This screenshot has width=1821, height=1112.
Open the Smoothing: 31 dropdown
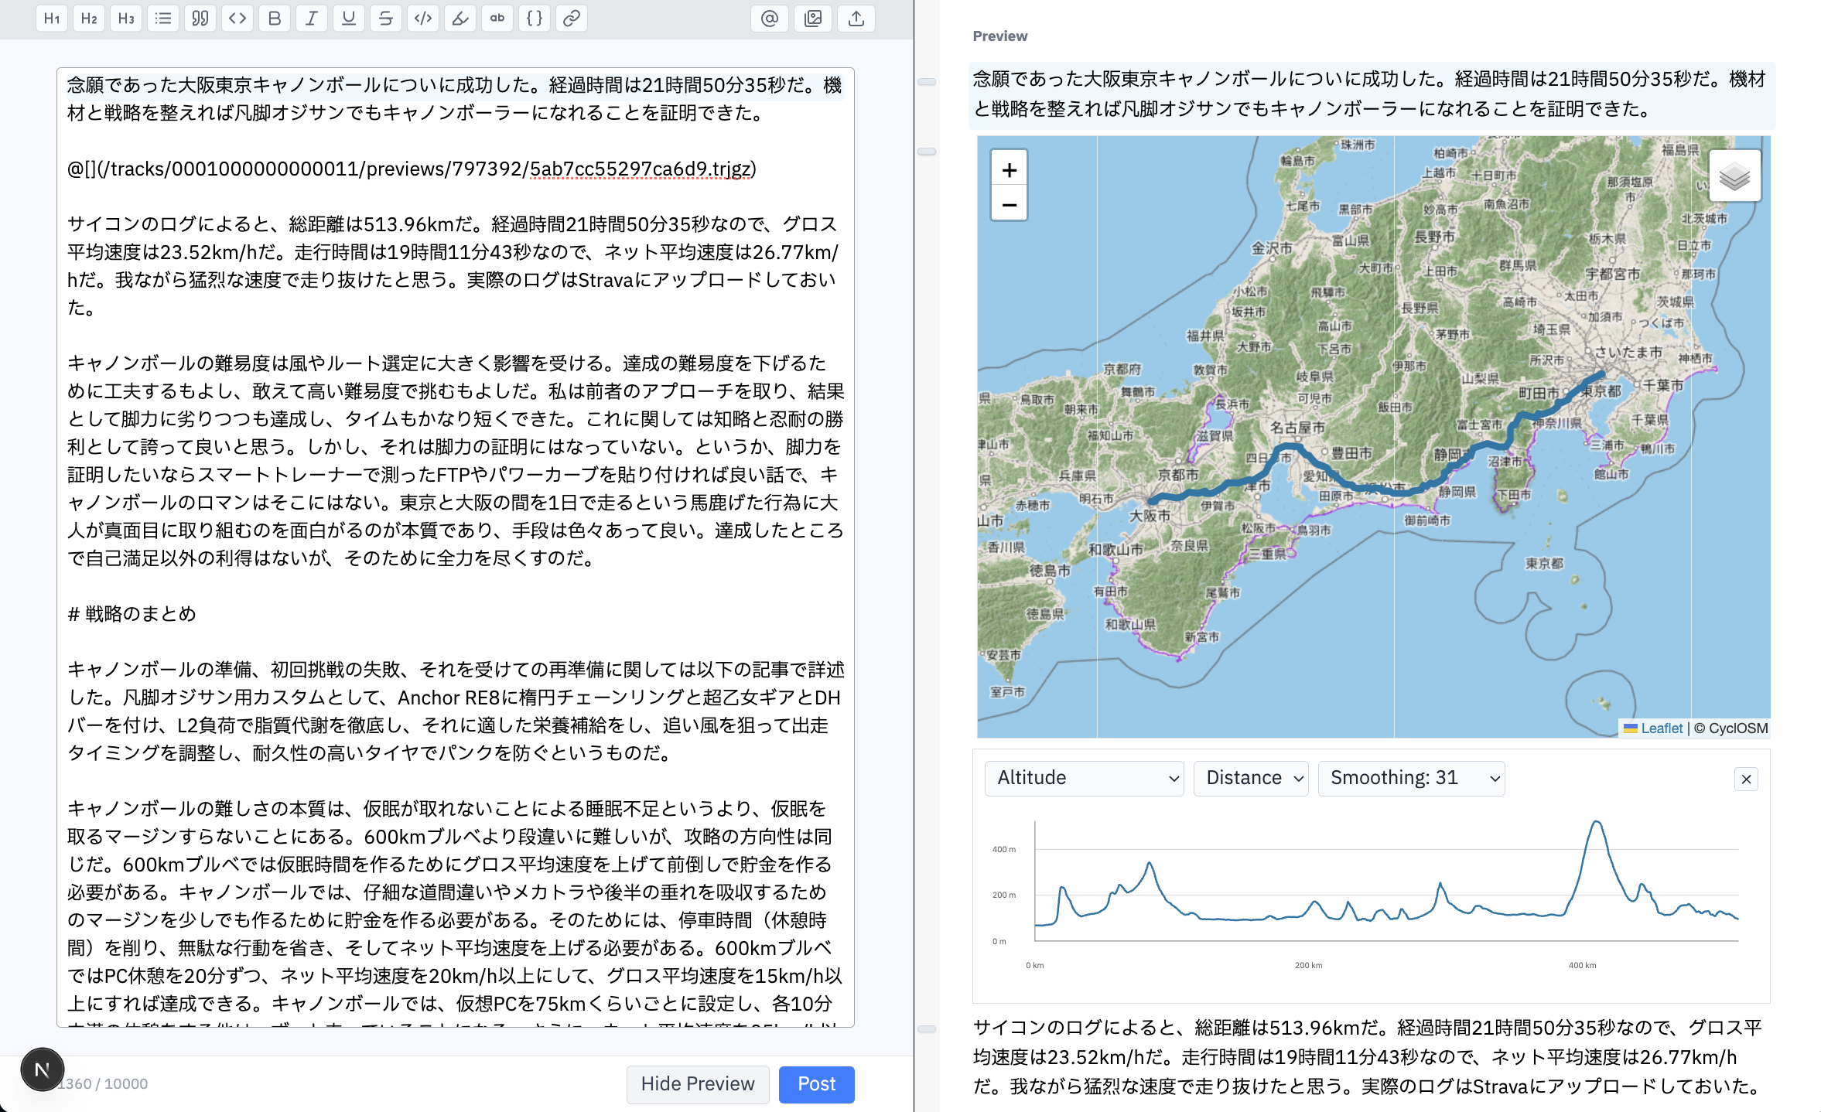tap(1411, 778)
